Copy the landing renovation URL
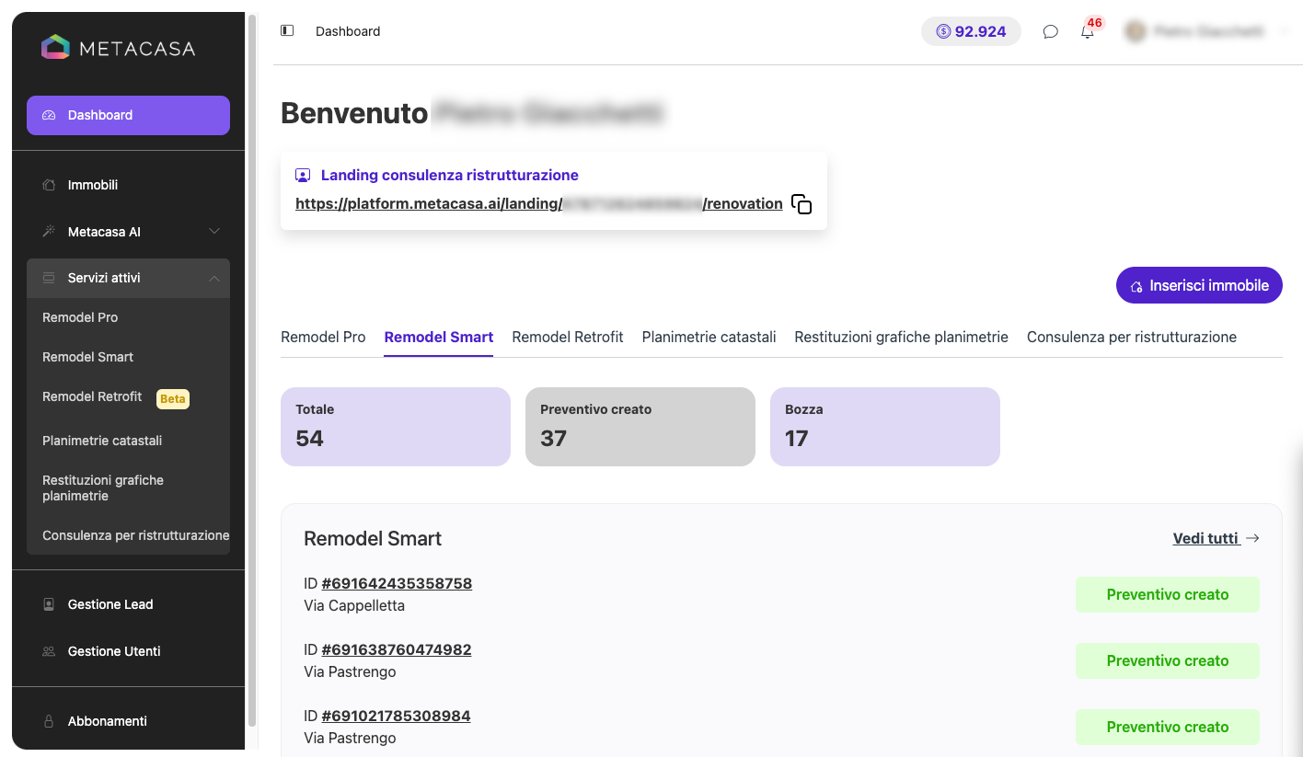 pos(801,204)
